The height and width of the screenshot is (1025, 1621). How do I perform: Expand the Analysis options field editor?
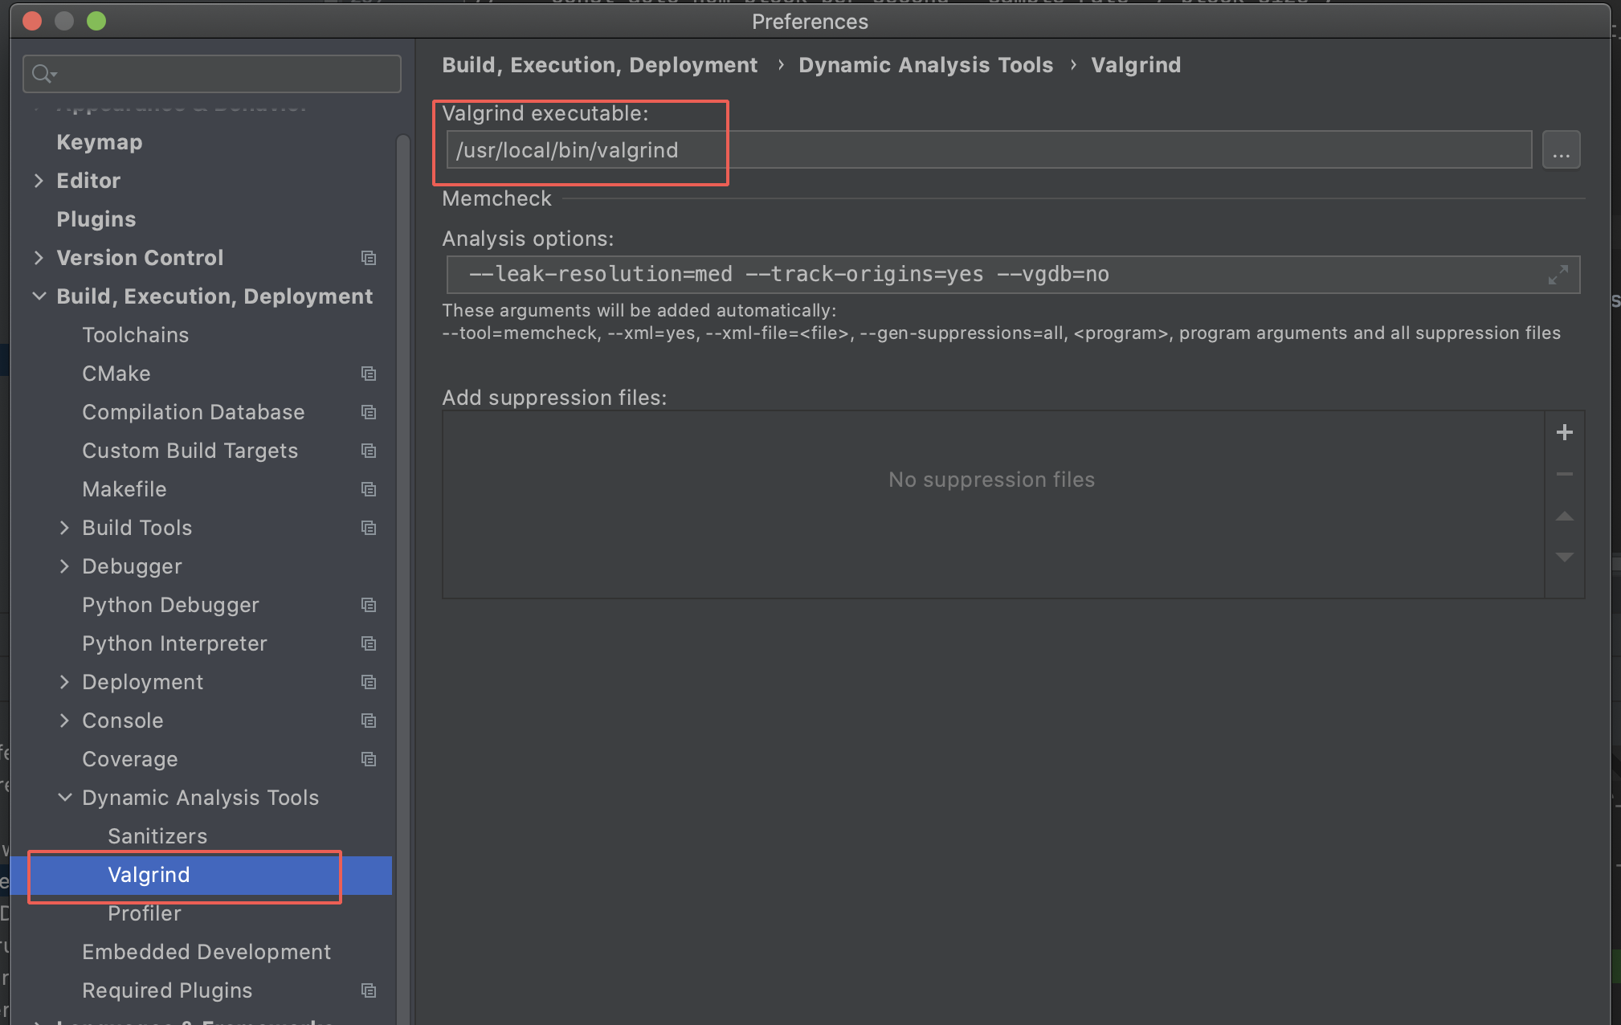(1558, 275)
